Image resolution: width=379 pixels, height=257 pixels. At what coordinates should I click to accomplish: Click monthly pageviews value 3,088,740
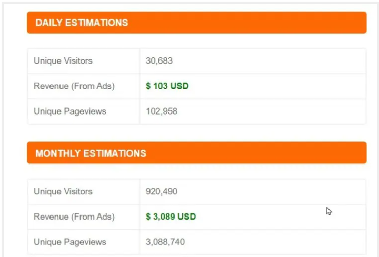click(165, 242)
